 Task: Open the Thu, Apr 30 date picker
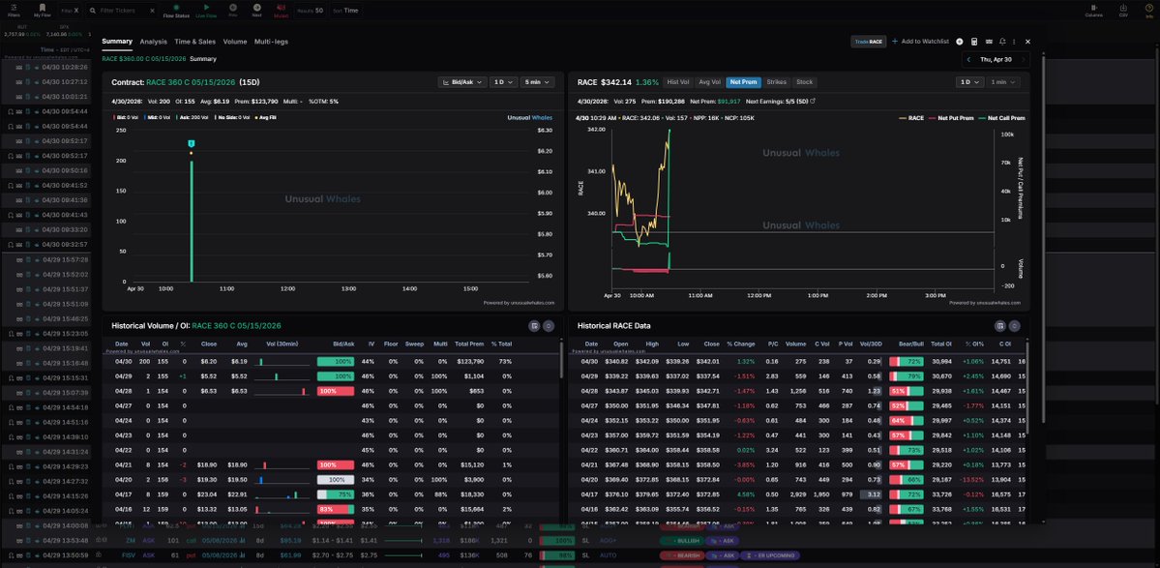click(996, 59)
